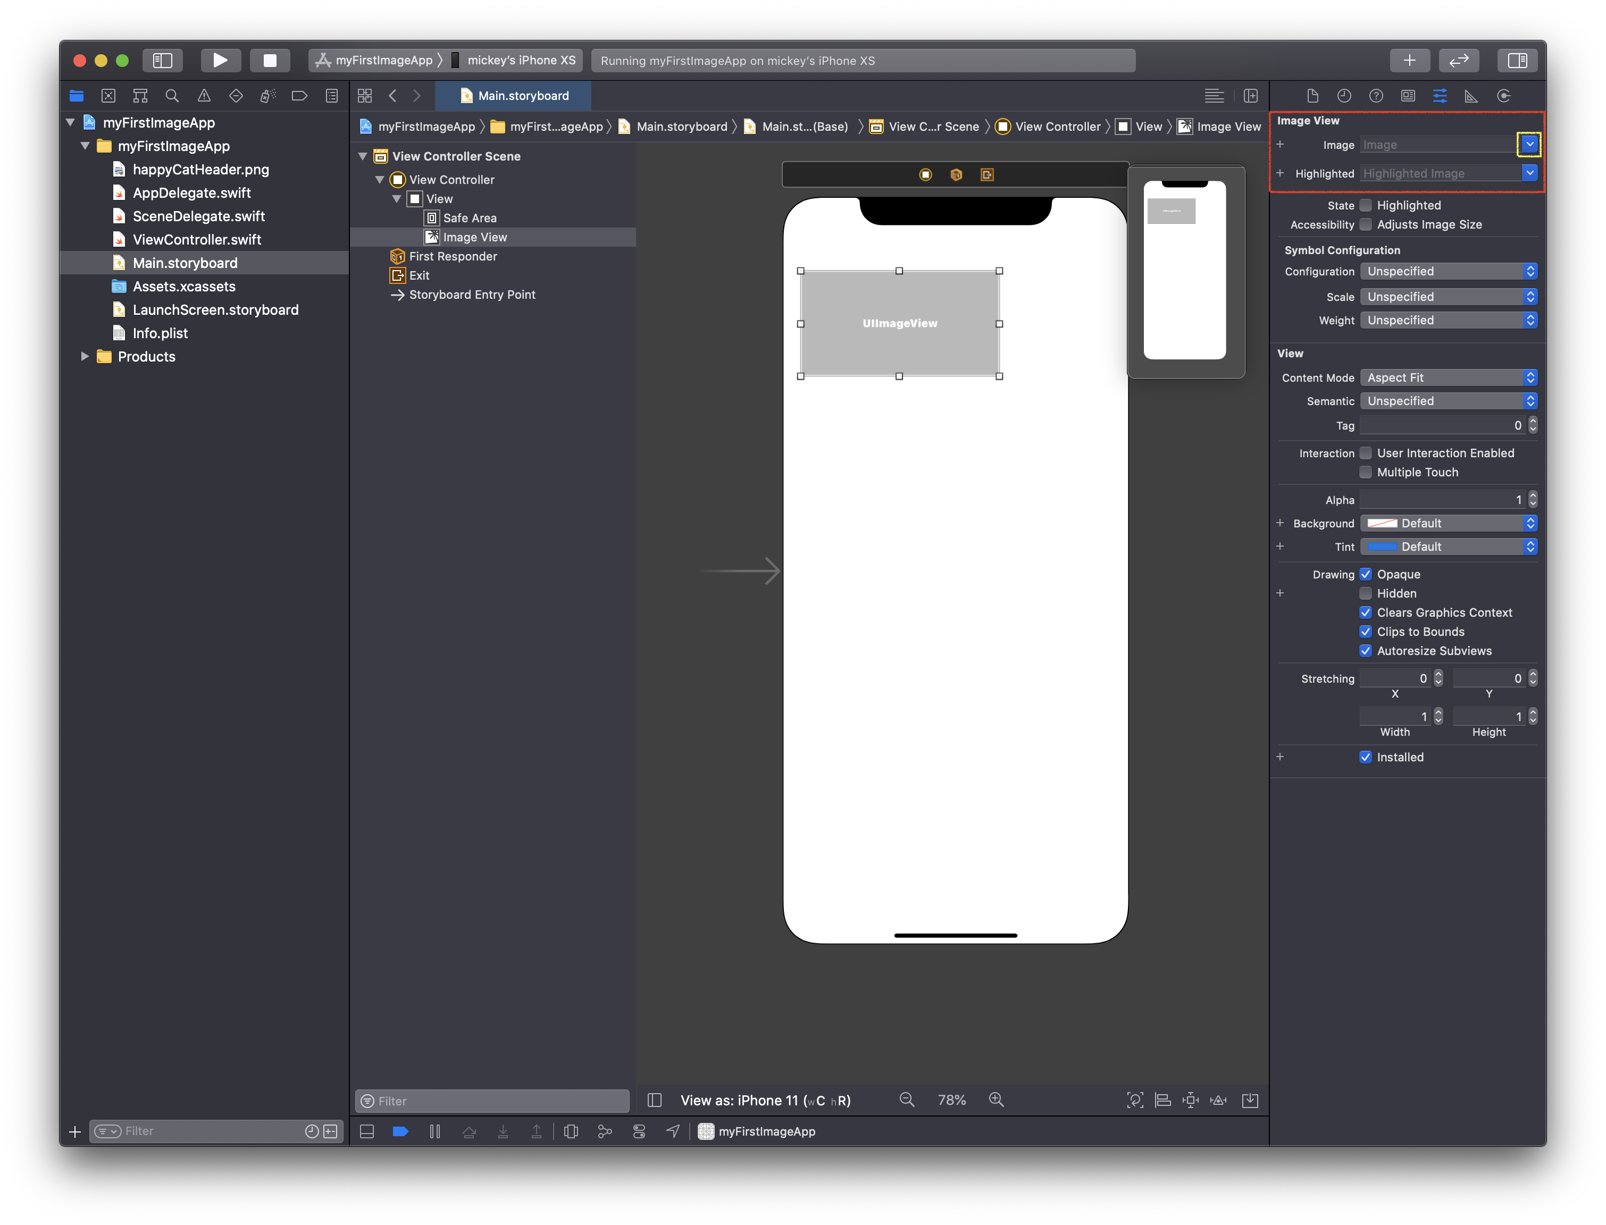Open the Library with the plus button

(1409, 61)
